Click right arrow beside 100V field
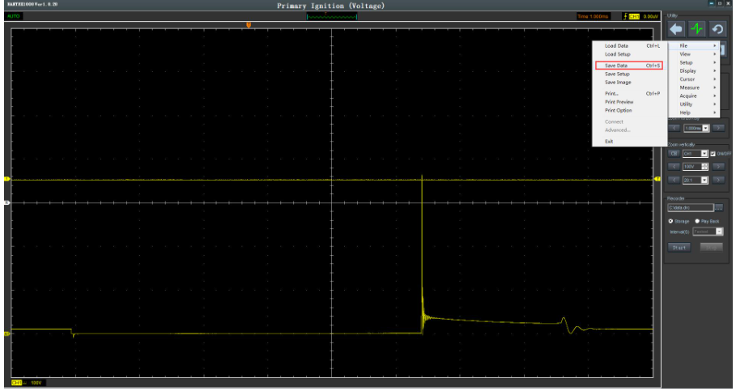Image resolution: width=736 pixels, height=391 pixels. point(718,167)
